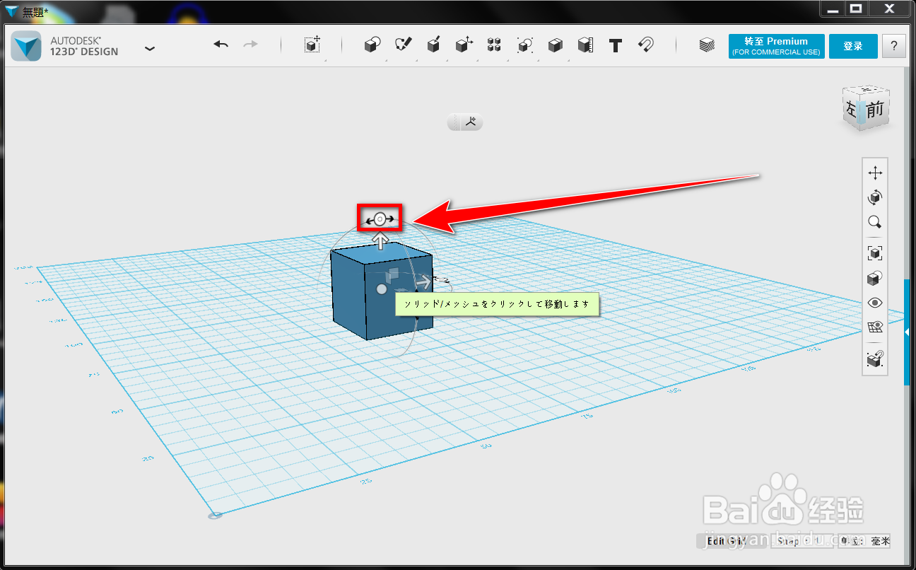The height and width of the screenshot is (570, 916).
Task: Click the white right arrow manipulator
Action: pyautogui.click(x=423, y=281)
